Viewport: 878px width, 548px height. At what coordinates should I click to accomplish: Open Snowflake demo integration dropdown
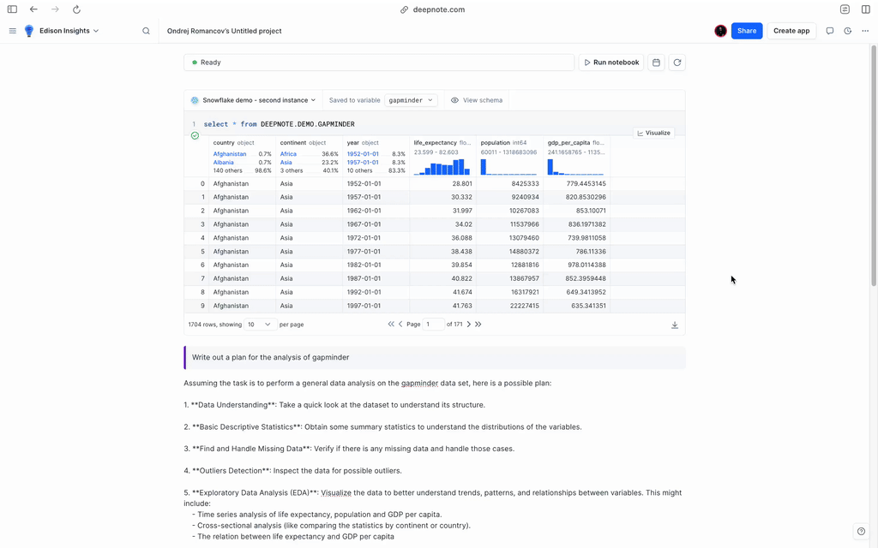[x=253, y=100]
